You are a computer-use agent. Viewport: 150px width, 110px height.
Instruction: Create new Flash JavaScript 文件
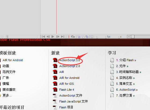click(x=74, y=101)
